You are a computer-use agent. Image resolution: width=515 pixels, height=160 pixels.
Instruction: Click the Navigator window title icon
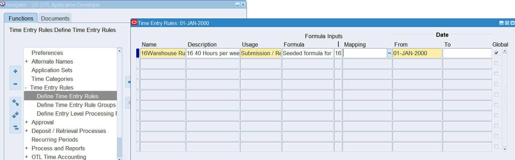coord(3,5)
